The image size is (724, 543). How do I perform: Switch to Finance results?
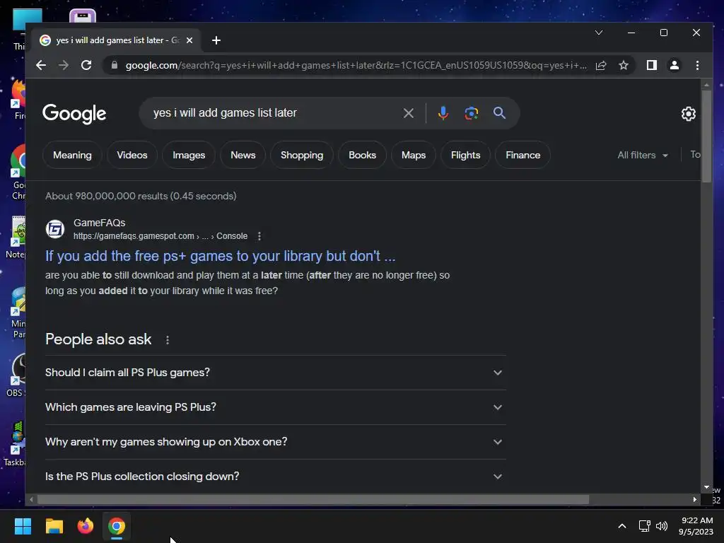(522, 155)
